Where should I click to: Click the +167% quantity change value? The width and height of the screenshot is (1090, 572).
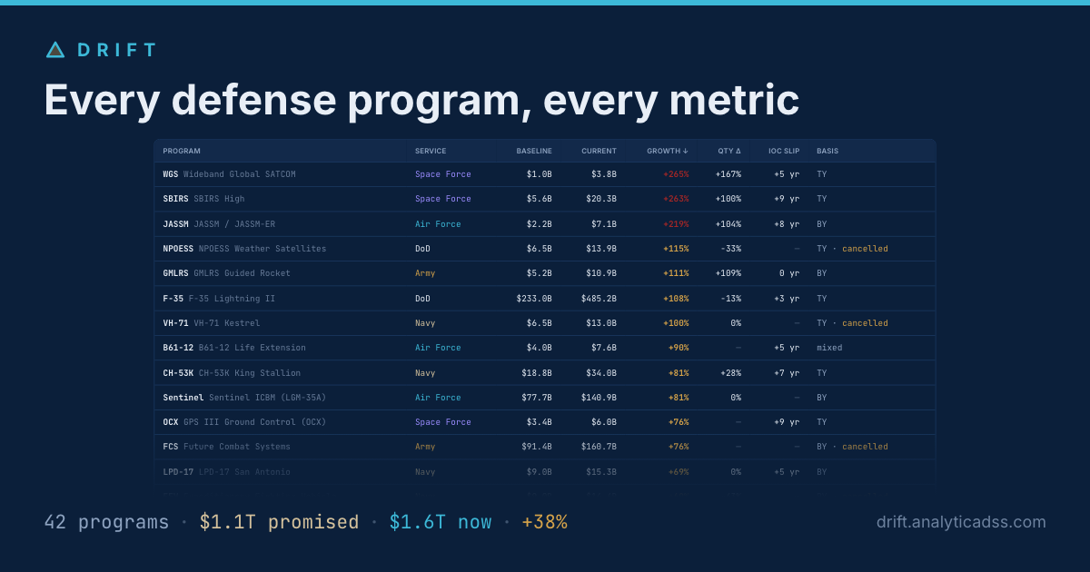(728, 174)
